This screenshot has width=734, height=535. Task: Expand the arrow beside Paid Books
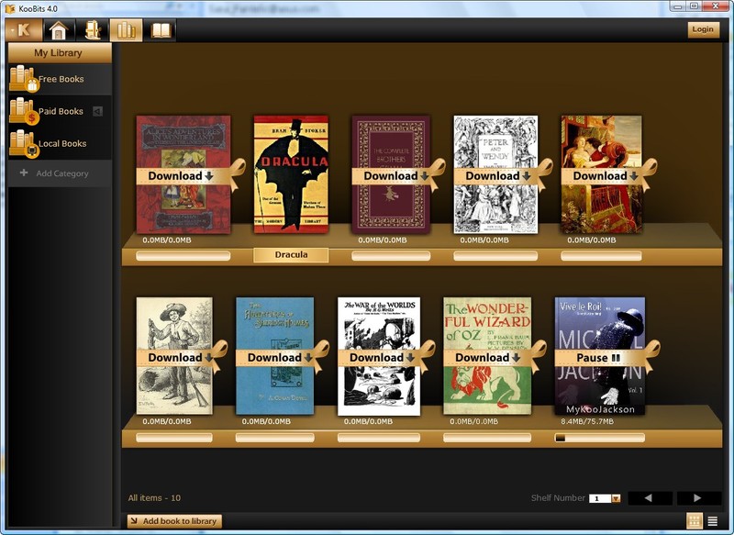point(97,111)
